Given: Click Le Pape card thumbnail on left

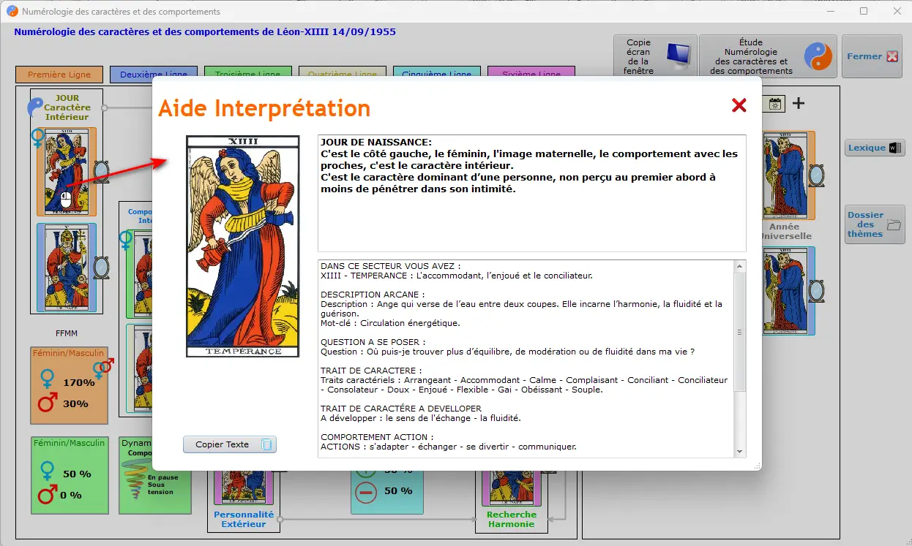Looking at the screenshot, I should point(67,268).
